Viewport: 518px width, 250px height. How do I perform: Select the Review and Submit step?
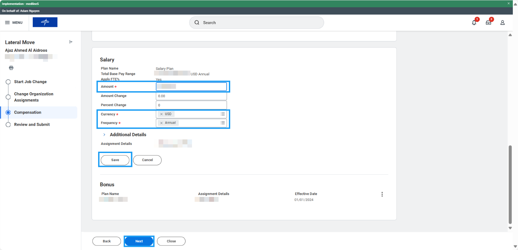tap(32, 125)
